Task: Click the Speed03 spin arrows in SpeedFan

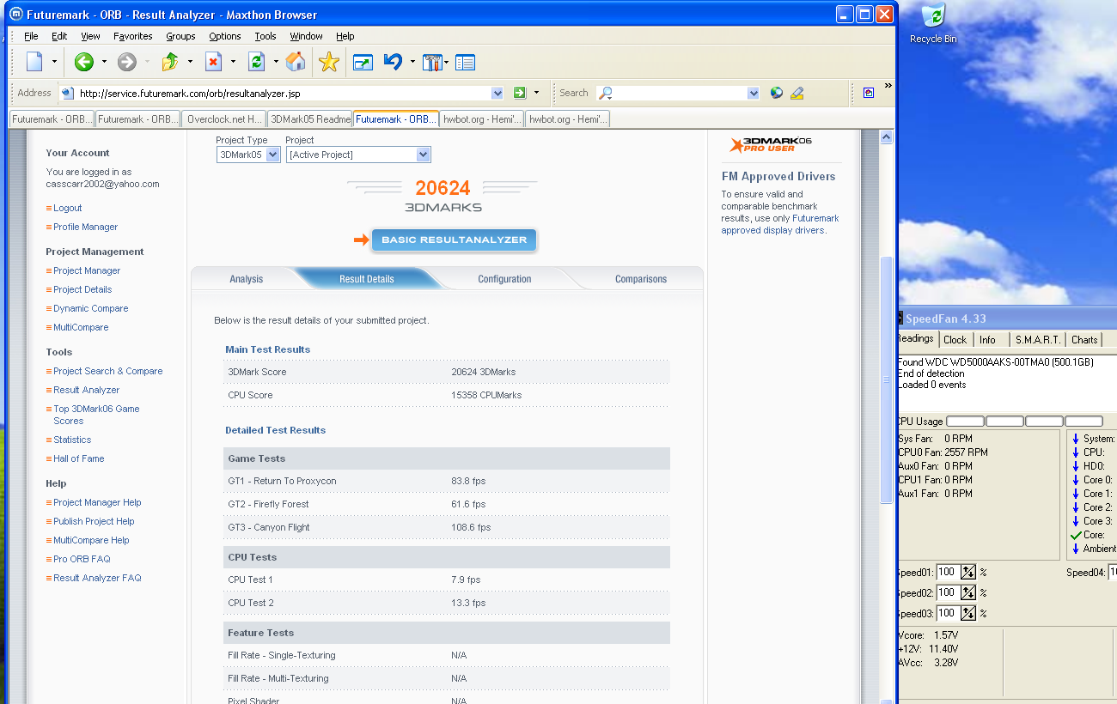Action: [x=968, y=613]
